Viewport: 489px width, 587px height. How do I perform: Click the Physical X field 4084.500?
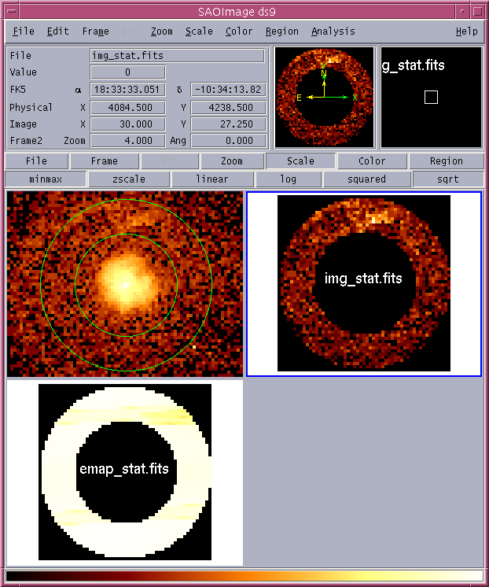[127, 108]
